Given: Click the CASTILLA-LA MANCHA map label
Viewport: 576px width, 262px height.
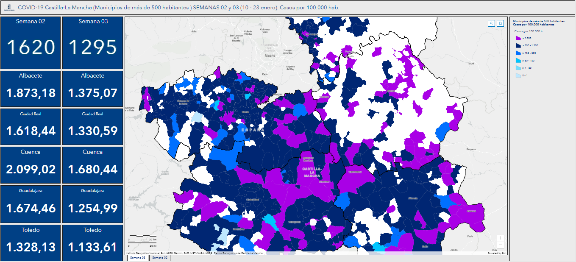Looking at the screenshot, I should 312,172.
